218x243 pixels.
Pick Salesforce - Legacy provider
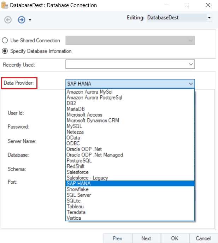pyautogui.click(x=87, y=178)
